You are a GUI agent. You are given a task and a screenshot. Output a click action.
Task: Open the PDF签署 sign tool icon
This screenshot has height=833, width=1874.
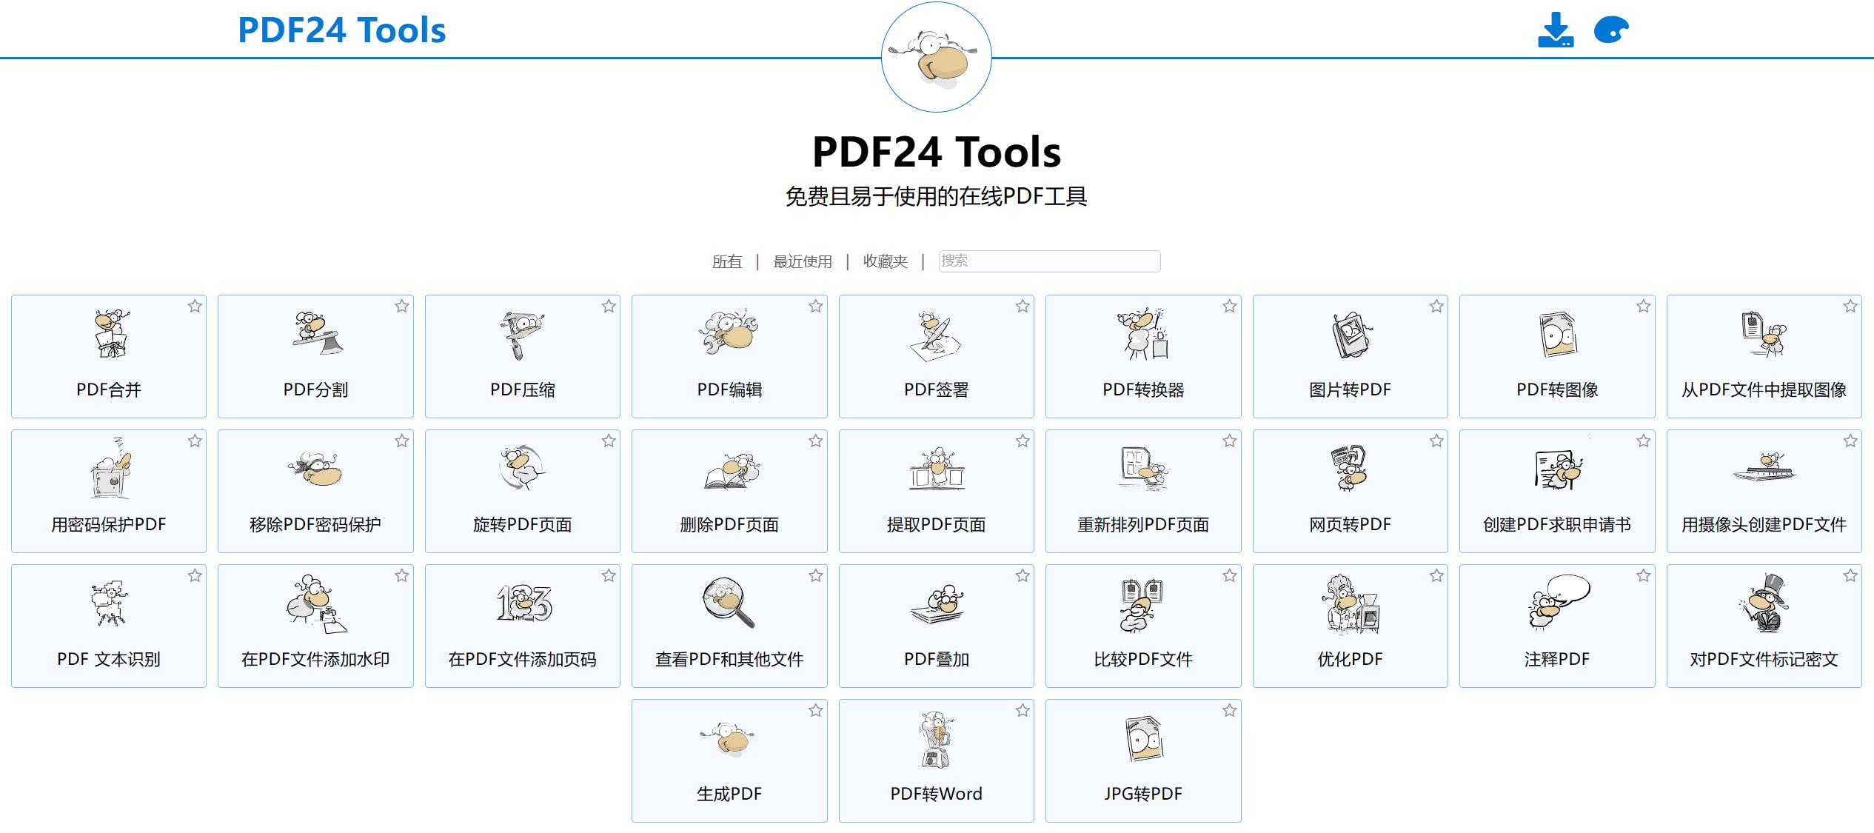(x=935, y=336)
